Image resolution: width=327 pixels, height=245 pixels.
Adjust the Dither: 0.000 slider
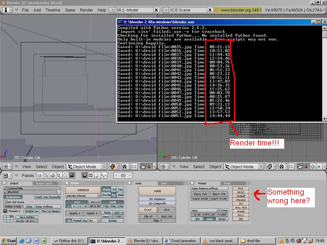(x=13, y=206)
